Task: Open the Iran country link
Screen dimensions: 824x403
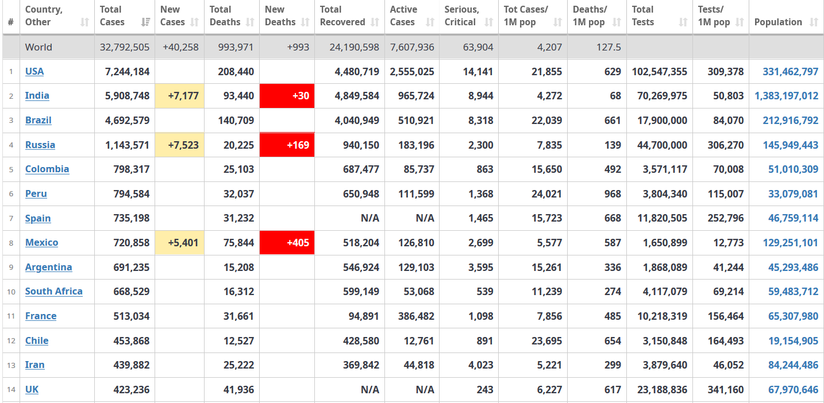Action: 35,365
